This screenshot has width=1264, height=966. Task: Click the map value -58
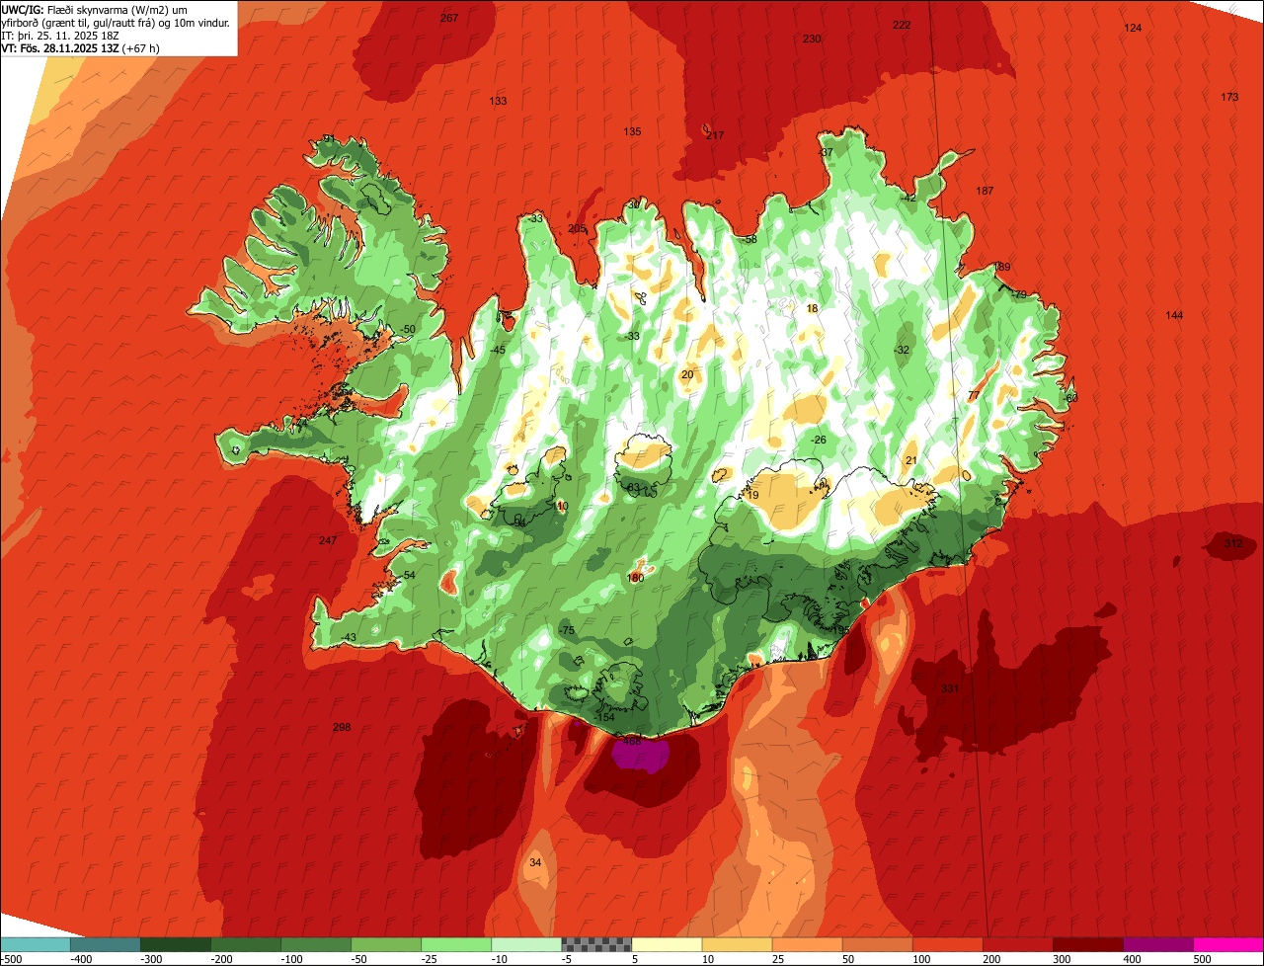(750, 239)
